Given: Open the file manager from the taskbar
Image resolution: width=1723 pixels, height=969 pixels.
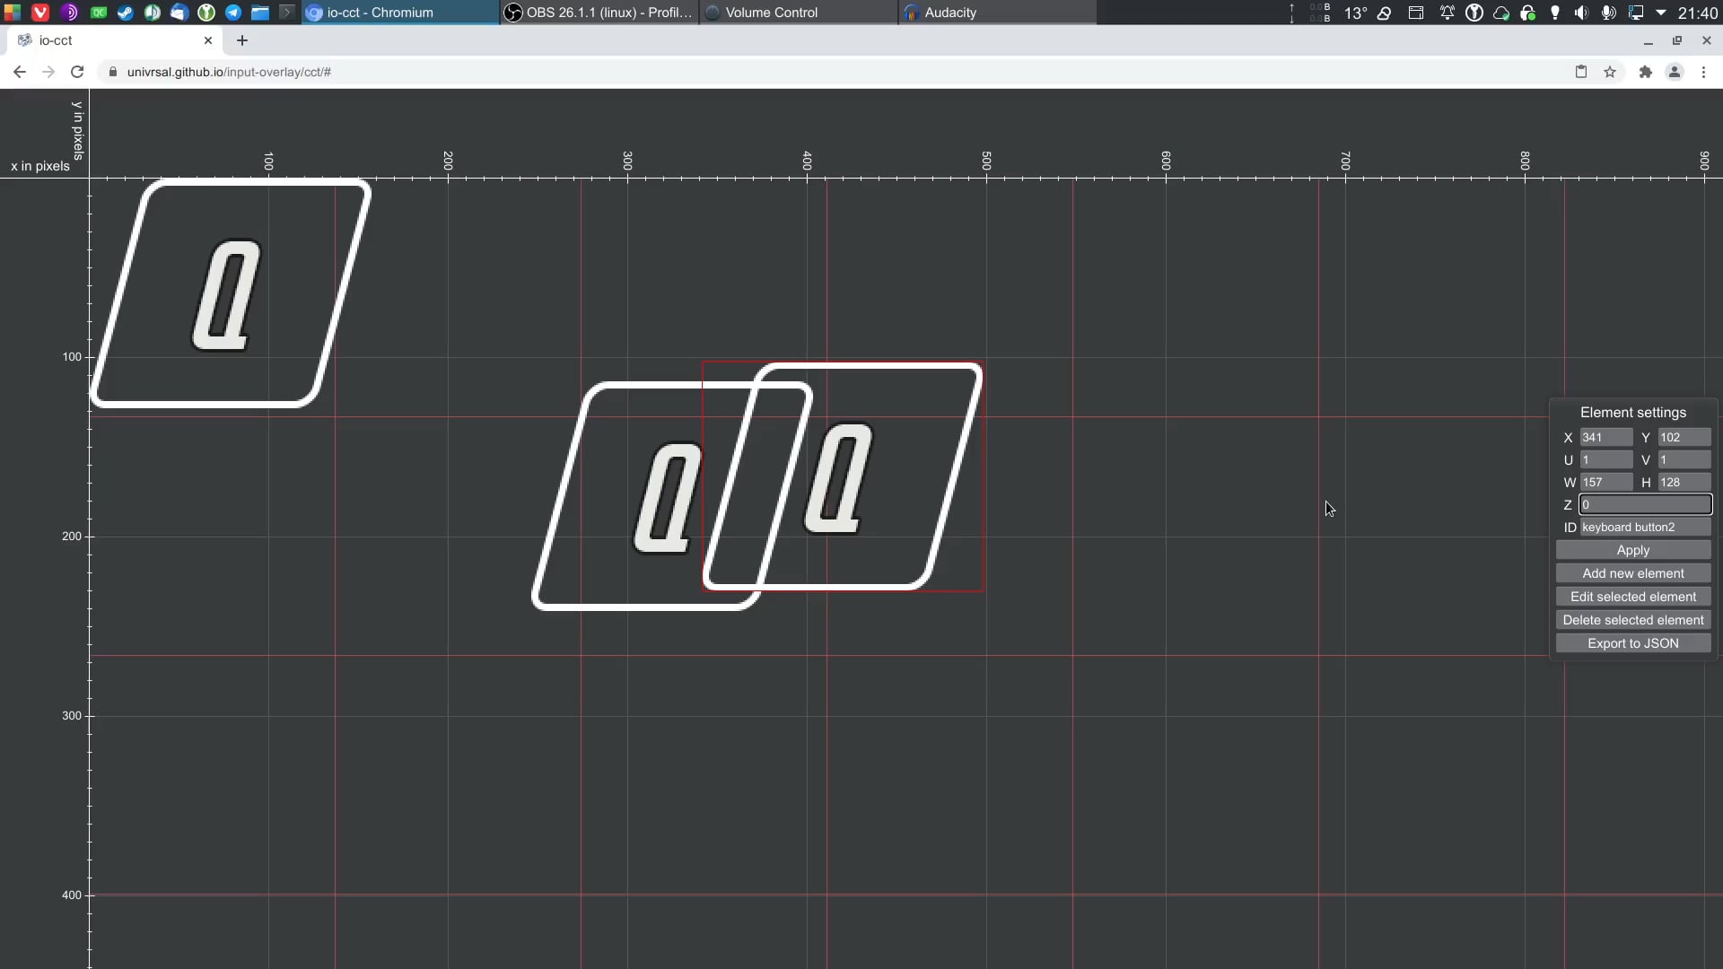Looking at the screenshot, I should [261, 13].
